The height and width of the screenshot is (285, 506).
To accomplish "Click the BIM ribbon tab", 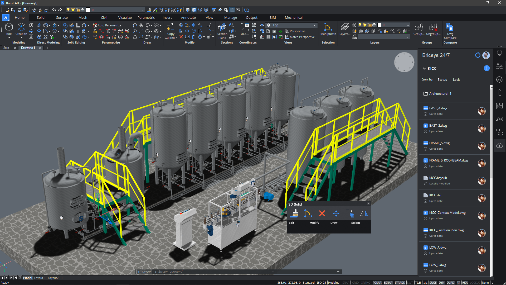I will pos(273,17).
